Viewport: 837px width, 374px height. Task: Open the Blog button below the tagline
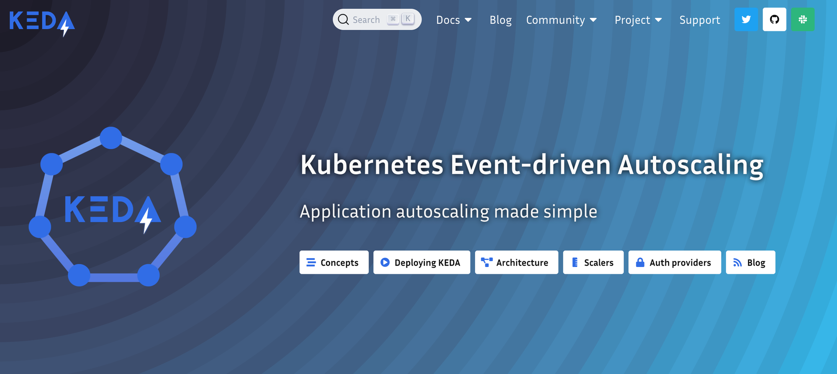[x=751, y=262]
